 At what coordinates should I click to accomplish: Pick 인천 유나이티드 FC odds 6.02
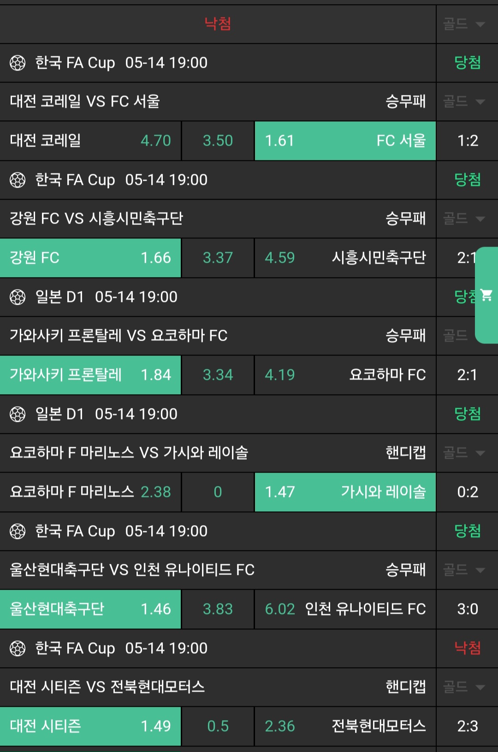tap(345, 609)
